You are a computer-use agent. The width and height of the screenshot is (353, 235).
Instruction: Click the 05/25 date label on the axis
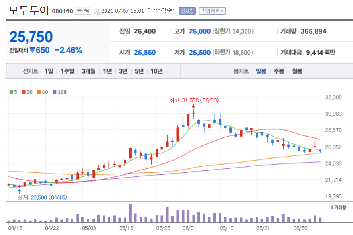pyautogui.click(x=163, y=228)
